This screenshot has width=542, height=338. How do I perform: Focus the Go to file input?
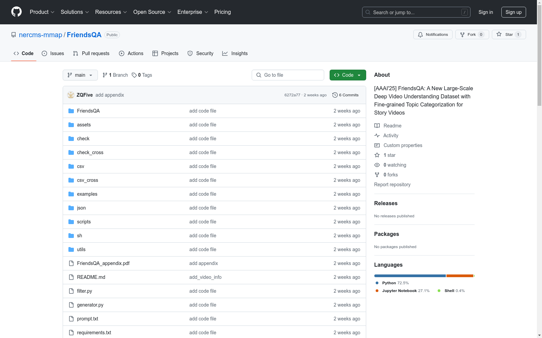coord(288,75)
